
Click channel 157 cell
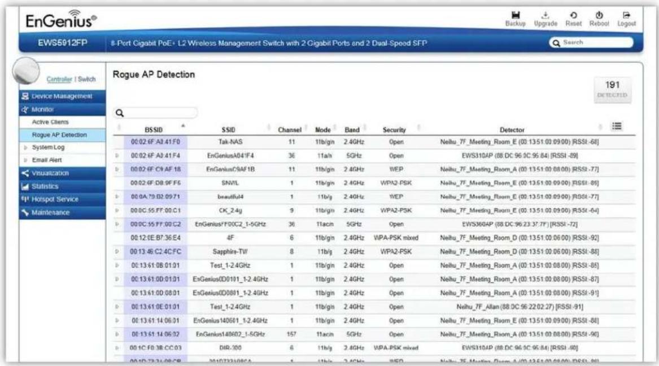(291, 334)
